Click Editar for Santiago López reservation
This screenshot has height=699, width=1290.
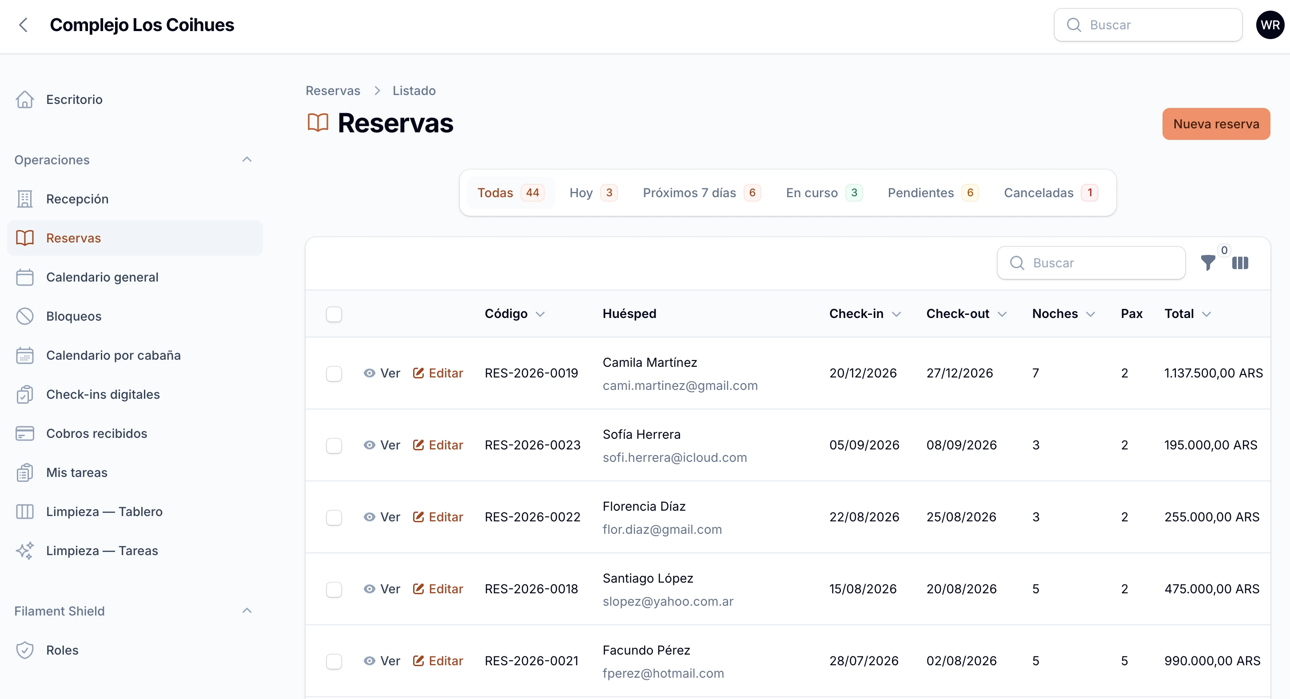[438, 589]
